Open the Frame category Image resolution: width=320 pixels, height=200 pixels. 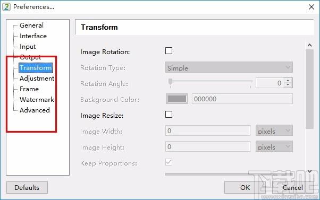point(29,89)
